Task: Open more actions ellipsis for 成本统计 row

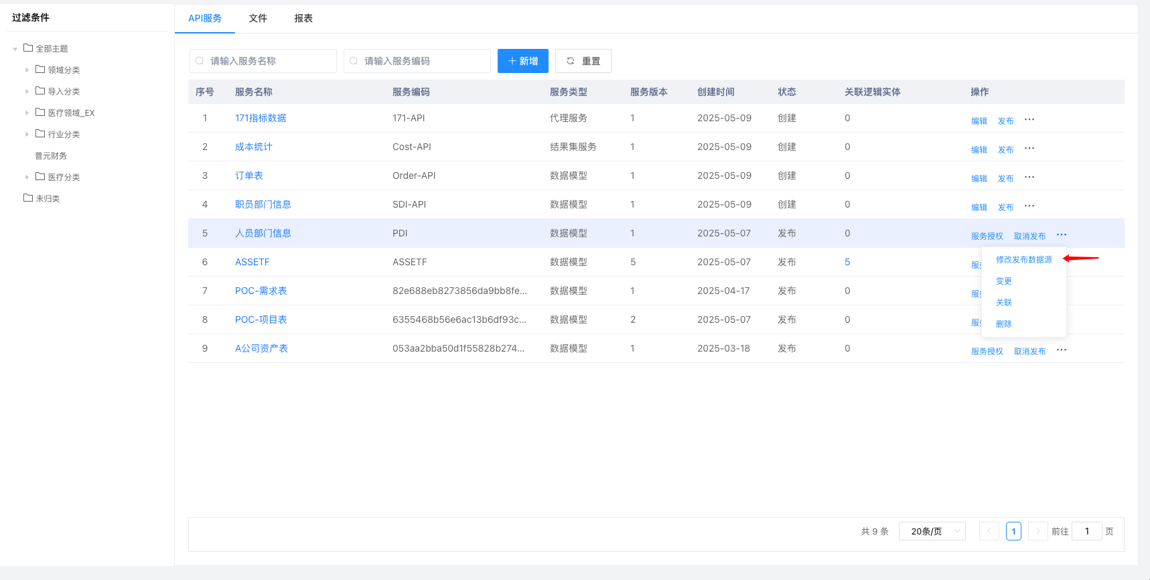Action: [x=1029, y=149]
